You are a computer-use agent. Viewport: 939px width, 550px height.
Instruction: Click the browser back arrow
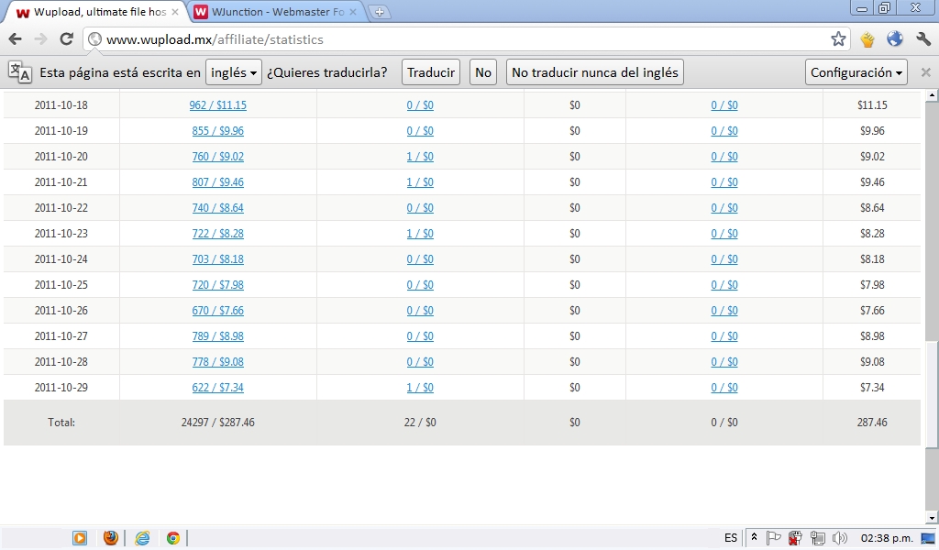coord(15,39)
